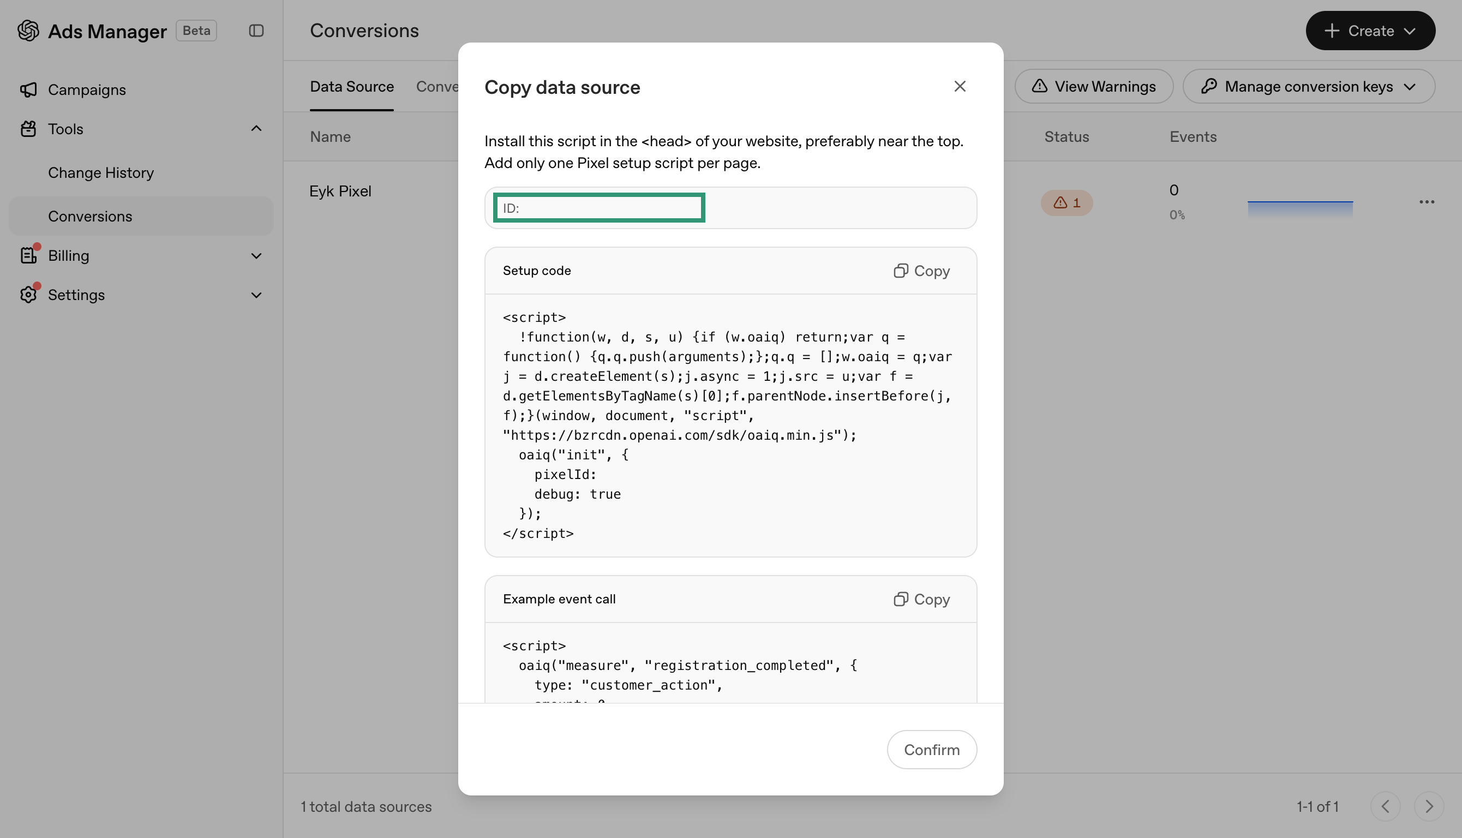The width and height of the screenshot is (1462, 838).
Task: Click the '1 total data sources' text
Action: point(366,806)
